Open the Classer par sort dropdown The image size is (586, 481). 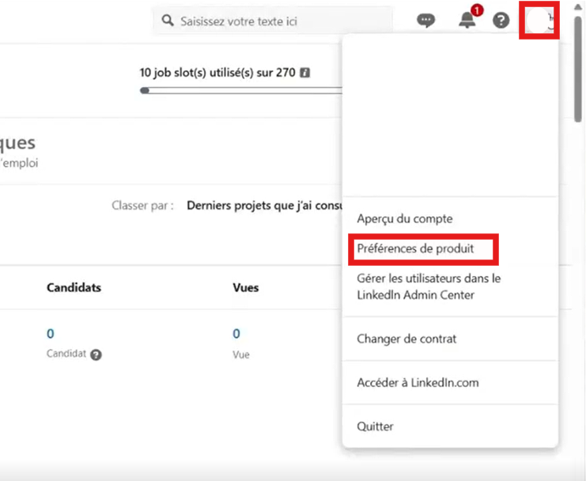pos(264,206)
